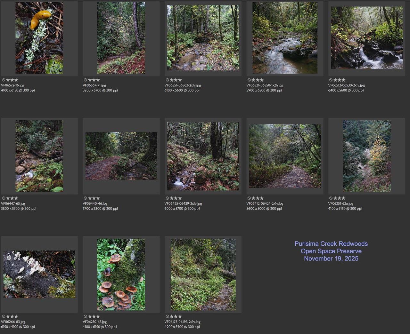Select the VF06175-06193-2xlv.jpg overgrown trail thumbnail
This screenshot has height=334, width=410.
click(x=203, y=274)
